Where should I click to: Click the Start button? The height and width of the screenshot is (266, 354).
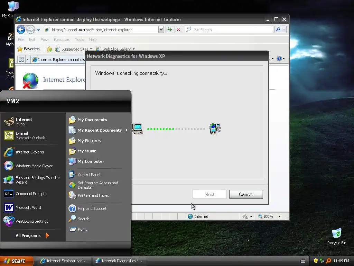click(17, 261)
